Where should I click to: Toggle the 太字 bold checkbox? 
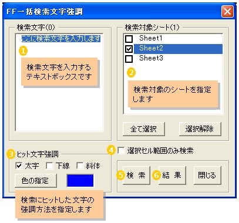tap(19, 166)
